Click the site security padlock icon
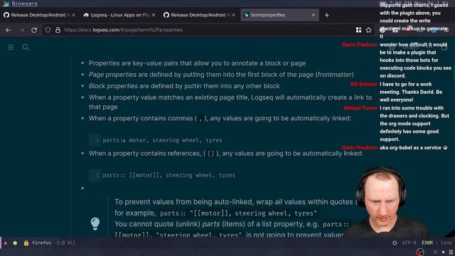Viewport: 455px width, 256px height. pos(58,30)
